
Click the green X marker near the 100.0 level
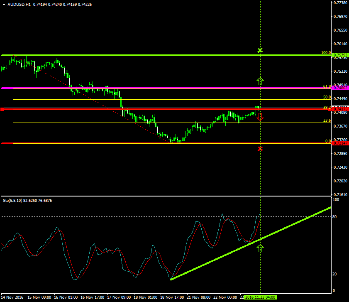click(x=260, y=50)
